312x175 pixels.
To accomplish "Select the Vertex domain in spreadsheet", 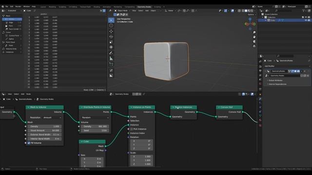I will pyautogui.click(x=12, y=19).
